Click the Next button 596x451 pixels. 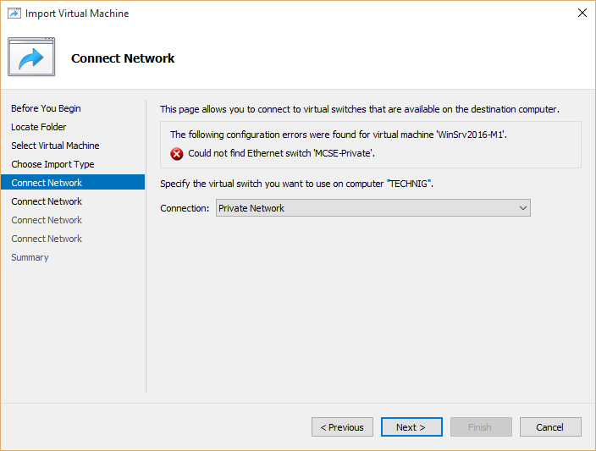(x=411, y=427)
